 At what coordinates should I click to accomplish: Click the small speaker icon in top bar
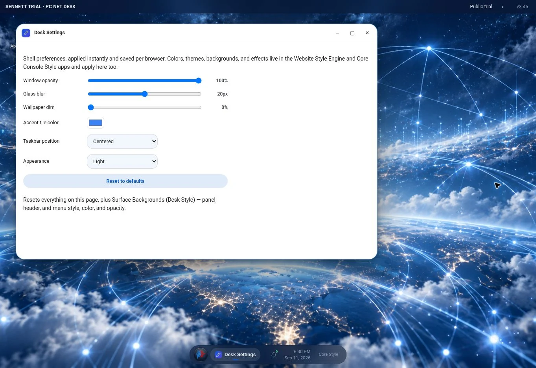pos(503,7)
